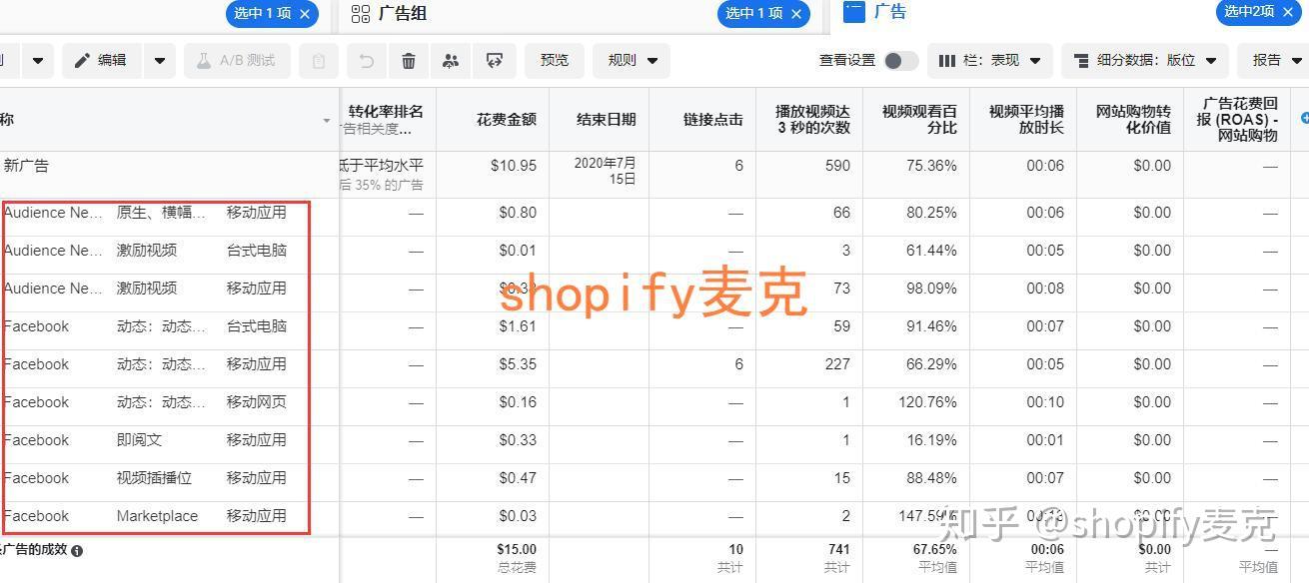
Task: Click the $0.47 spend cell
Action: click(x=518, y=478)
